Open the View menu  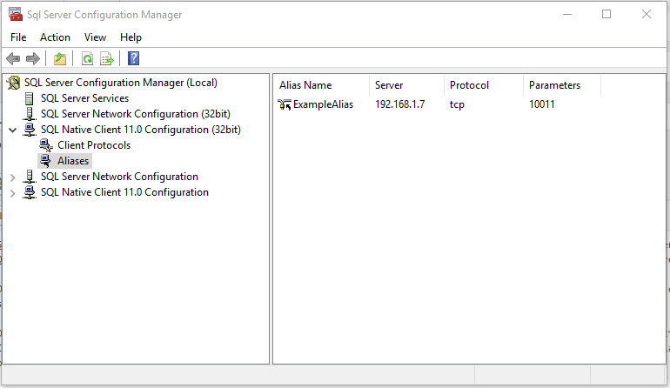95,37
